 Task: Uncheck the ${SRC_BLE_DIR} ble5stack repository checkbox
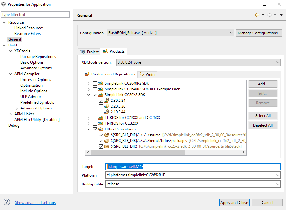[101, 146]
